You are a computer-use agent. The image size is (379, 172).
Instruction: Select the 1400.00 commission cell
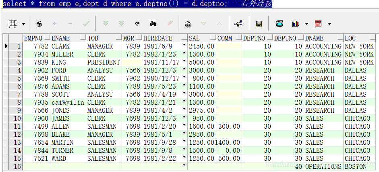(x=229, y=142)
